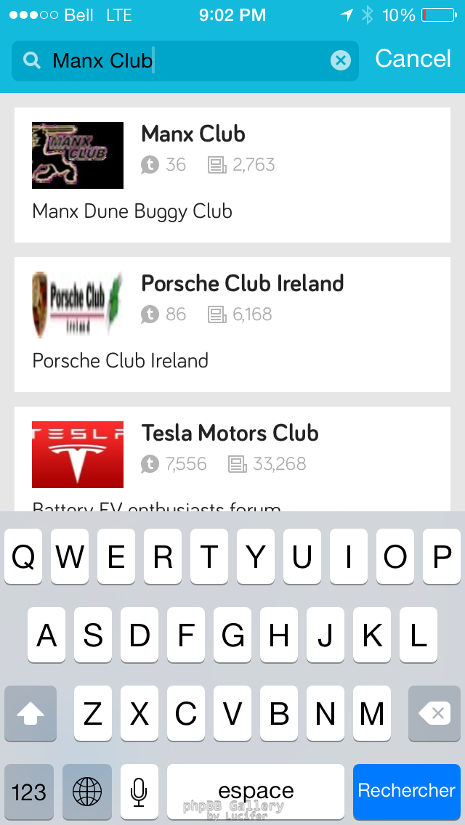Start dictation with the microphone key

(x=139, y=791)
